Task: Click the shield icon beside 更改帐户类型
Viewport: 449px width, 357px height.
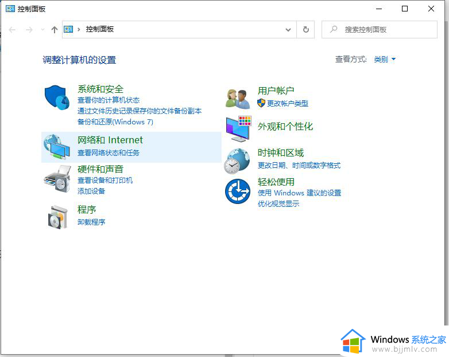Action: click(x=261, y=103)
